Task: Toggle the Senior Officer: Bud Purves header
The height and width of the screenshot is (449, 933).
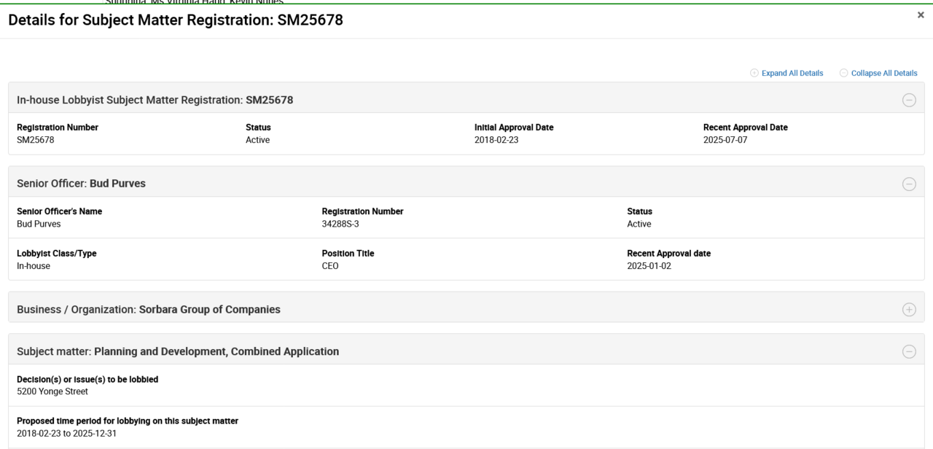Action: (81, 184)
